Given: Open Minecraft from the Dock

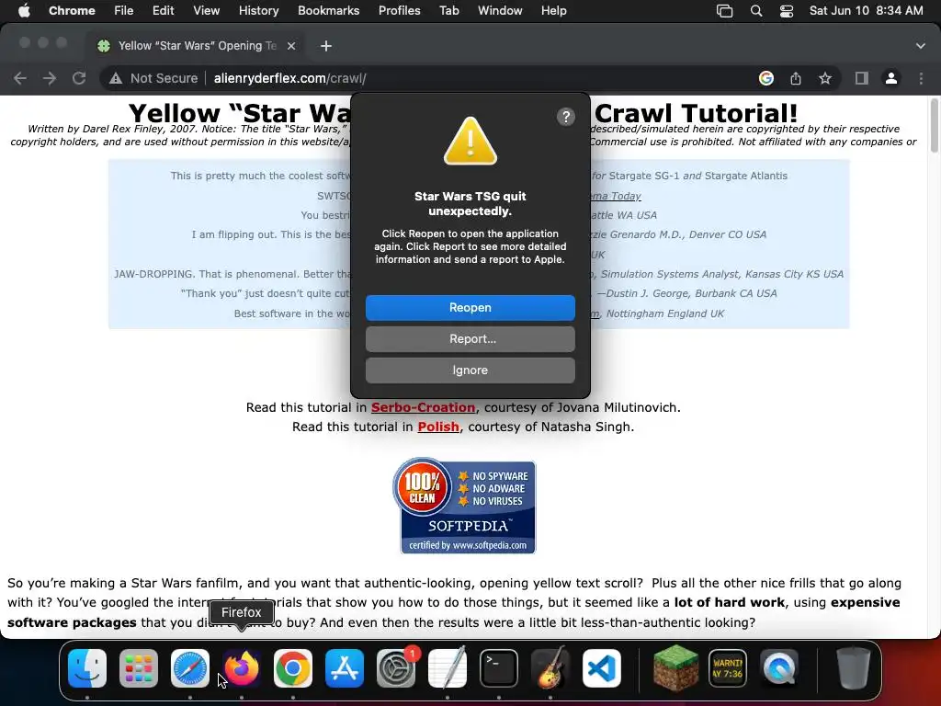Looking at the screenshot, I should coord(676,667).
